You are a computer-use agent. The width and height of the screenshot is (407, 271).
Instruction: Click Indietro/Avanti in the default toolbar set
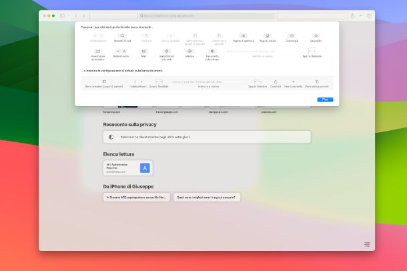pyautogui.click(x=138, y=83)
